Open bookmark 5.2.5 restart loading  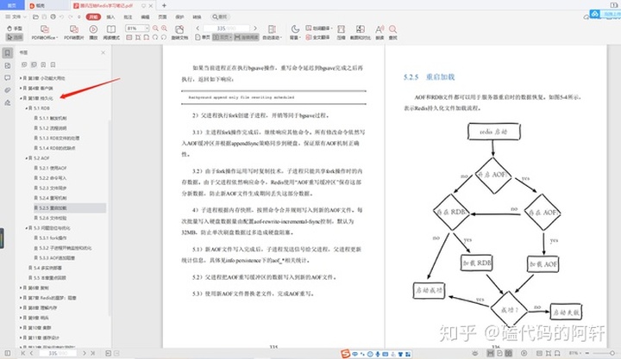point(53,208)
